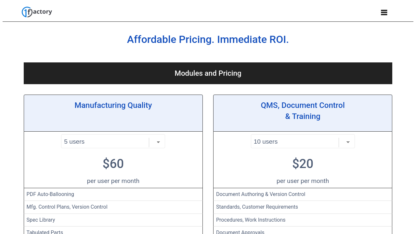Viewport: 416px width, 234px height.
Task: Expand the 10 users dropdown arrow
Action: (348, 142)
